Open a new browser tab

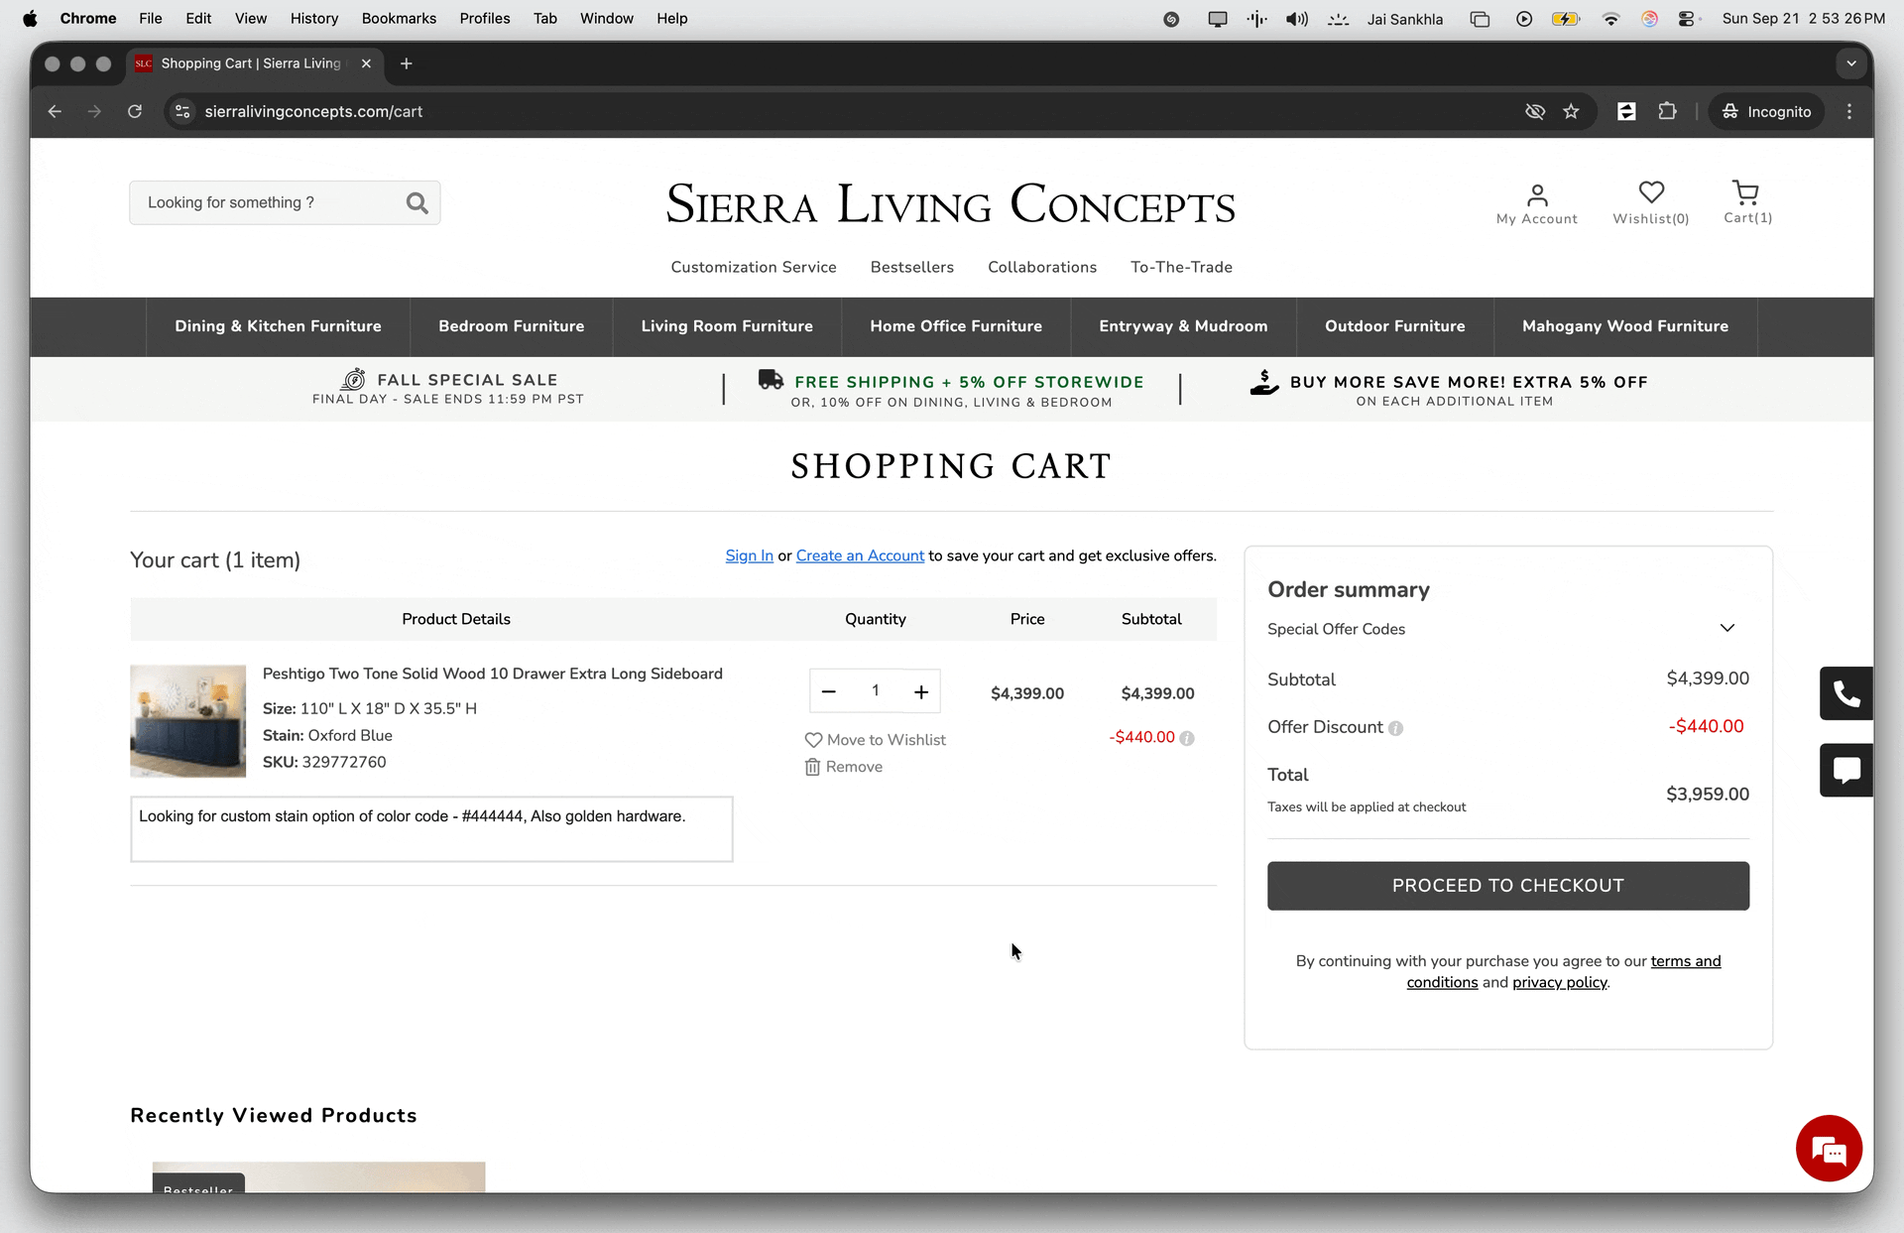point(406,63)
